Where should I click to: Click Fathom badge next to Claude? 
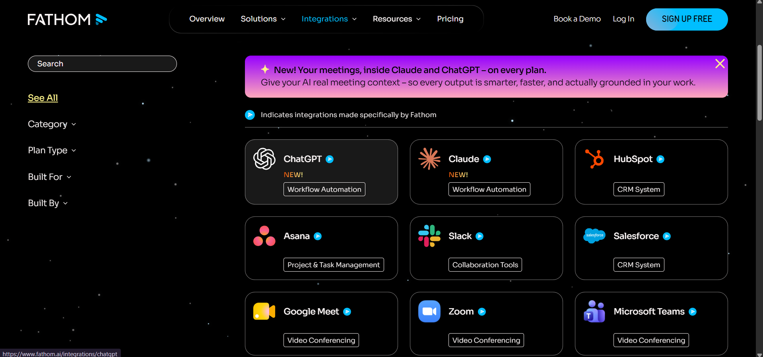[x=487, y=159]
